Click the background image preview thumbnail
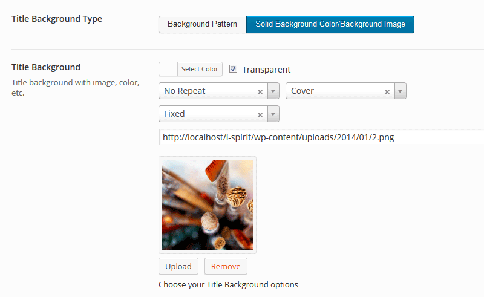Viewport: 484px width, 297px height. [x=207, y=205]
